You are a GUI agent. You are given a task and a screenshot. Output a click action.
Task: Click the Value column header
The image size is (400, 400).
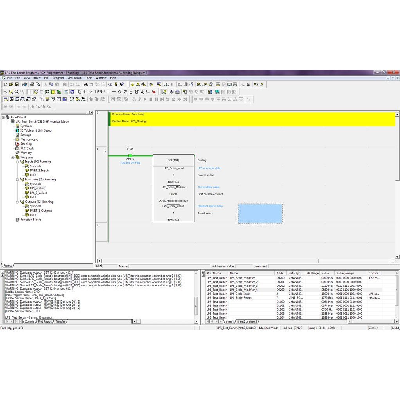click(327, 273)
